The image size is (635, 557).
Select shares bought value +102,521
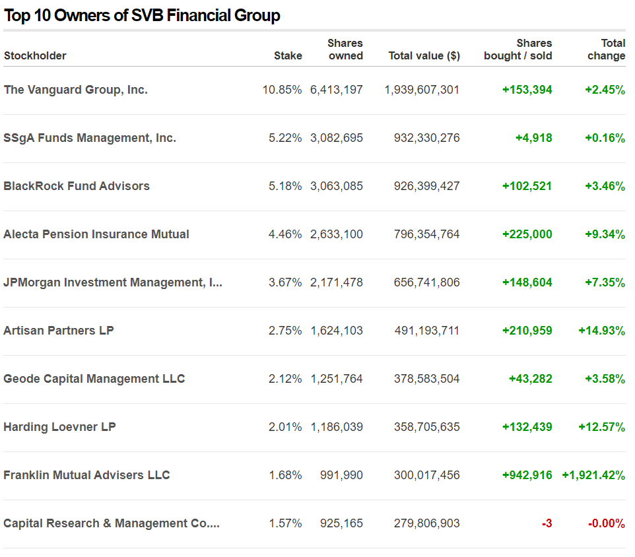(527, 186)
